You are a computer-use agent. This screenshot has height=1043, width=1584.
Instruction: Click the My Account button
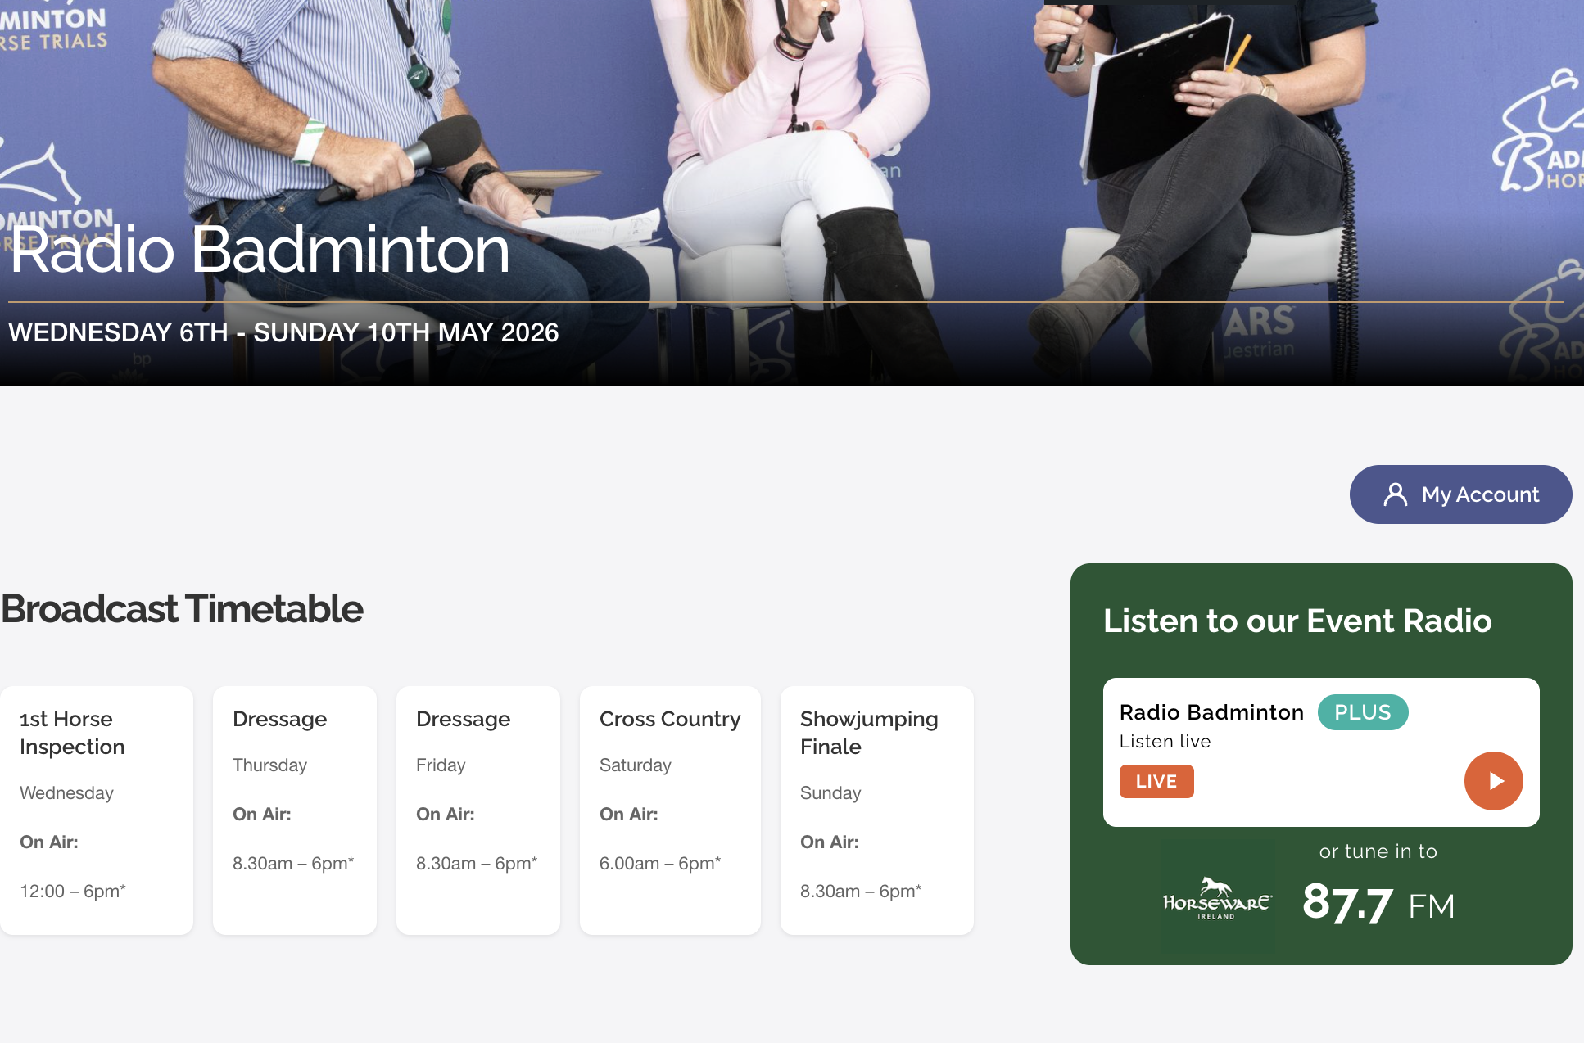pyautogui.click(x=1460, y=494)
